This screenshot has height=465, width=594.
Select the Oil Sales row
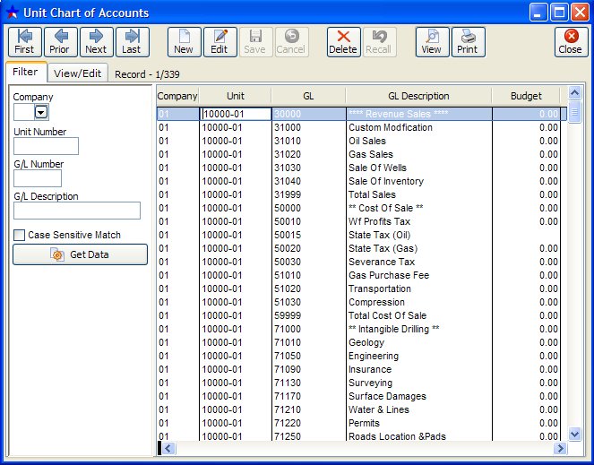tap(358, 141)
